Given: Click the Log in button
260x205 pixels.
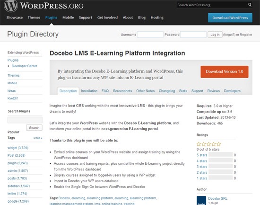Looking at the screenshot, I should pos(215,35).
